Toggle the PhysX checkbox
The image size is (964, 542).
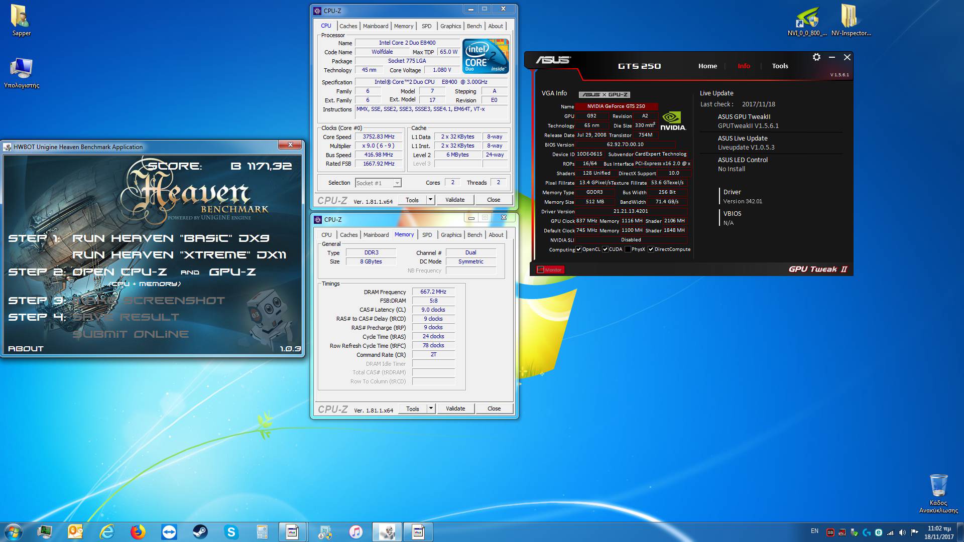(x=628, y=249)
